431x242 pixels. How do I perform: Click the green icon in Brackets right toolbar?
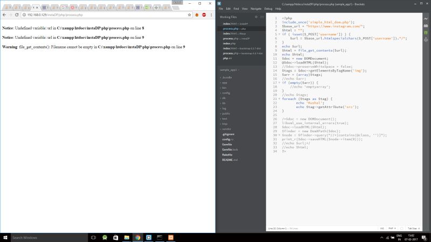click(x=426, y=33)
